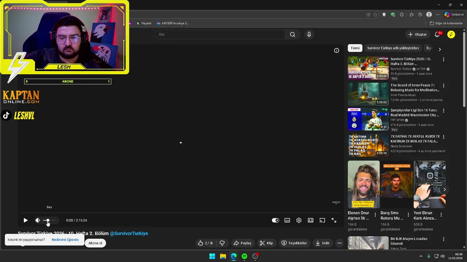467x262 pixels.
Task: Open the browser profile avatar
Action: 429,15
